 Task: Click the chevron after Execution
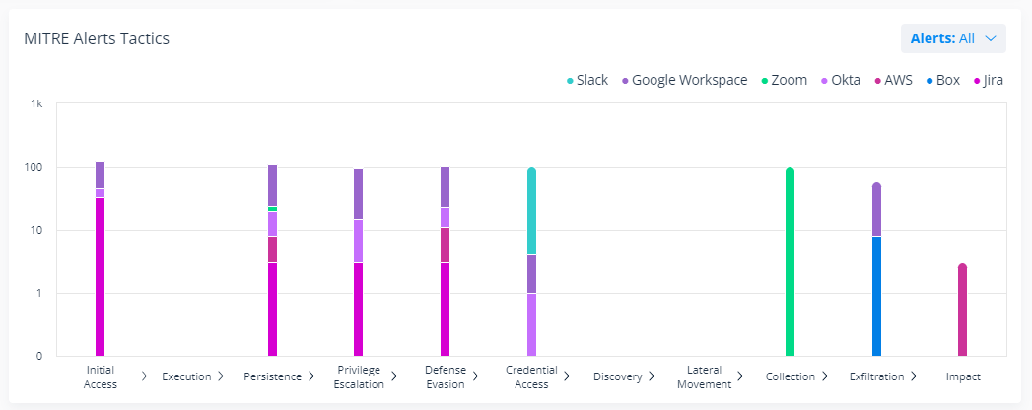click(x=221, y=376)
